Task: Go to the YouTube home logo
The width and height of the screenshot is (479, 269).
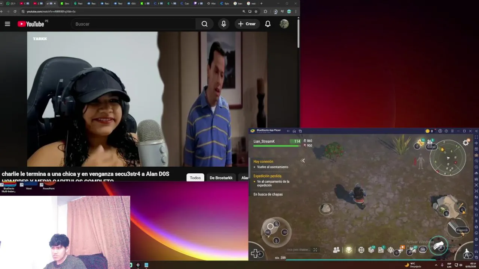Action: click(31, 24)
